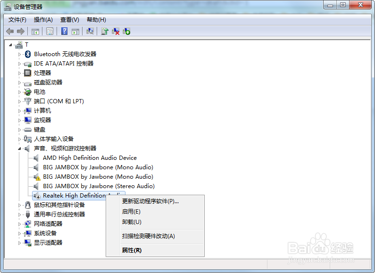Click the 磁盘驱动器 disk drive icon
Image resolution: width=375 pixels, height=273 pixels.
[x=28, y=83]
